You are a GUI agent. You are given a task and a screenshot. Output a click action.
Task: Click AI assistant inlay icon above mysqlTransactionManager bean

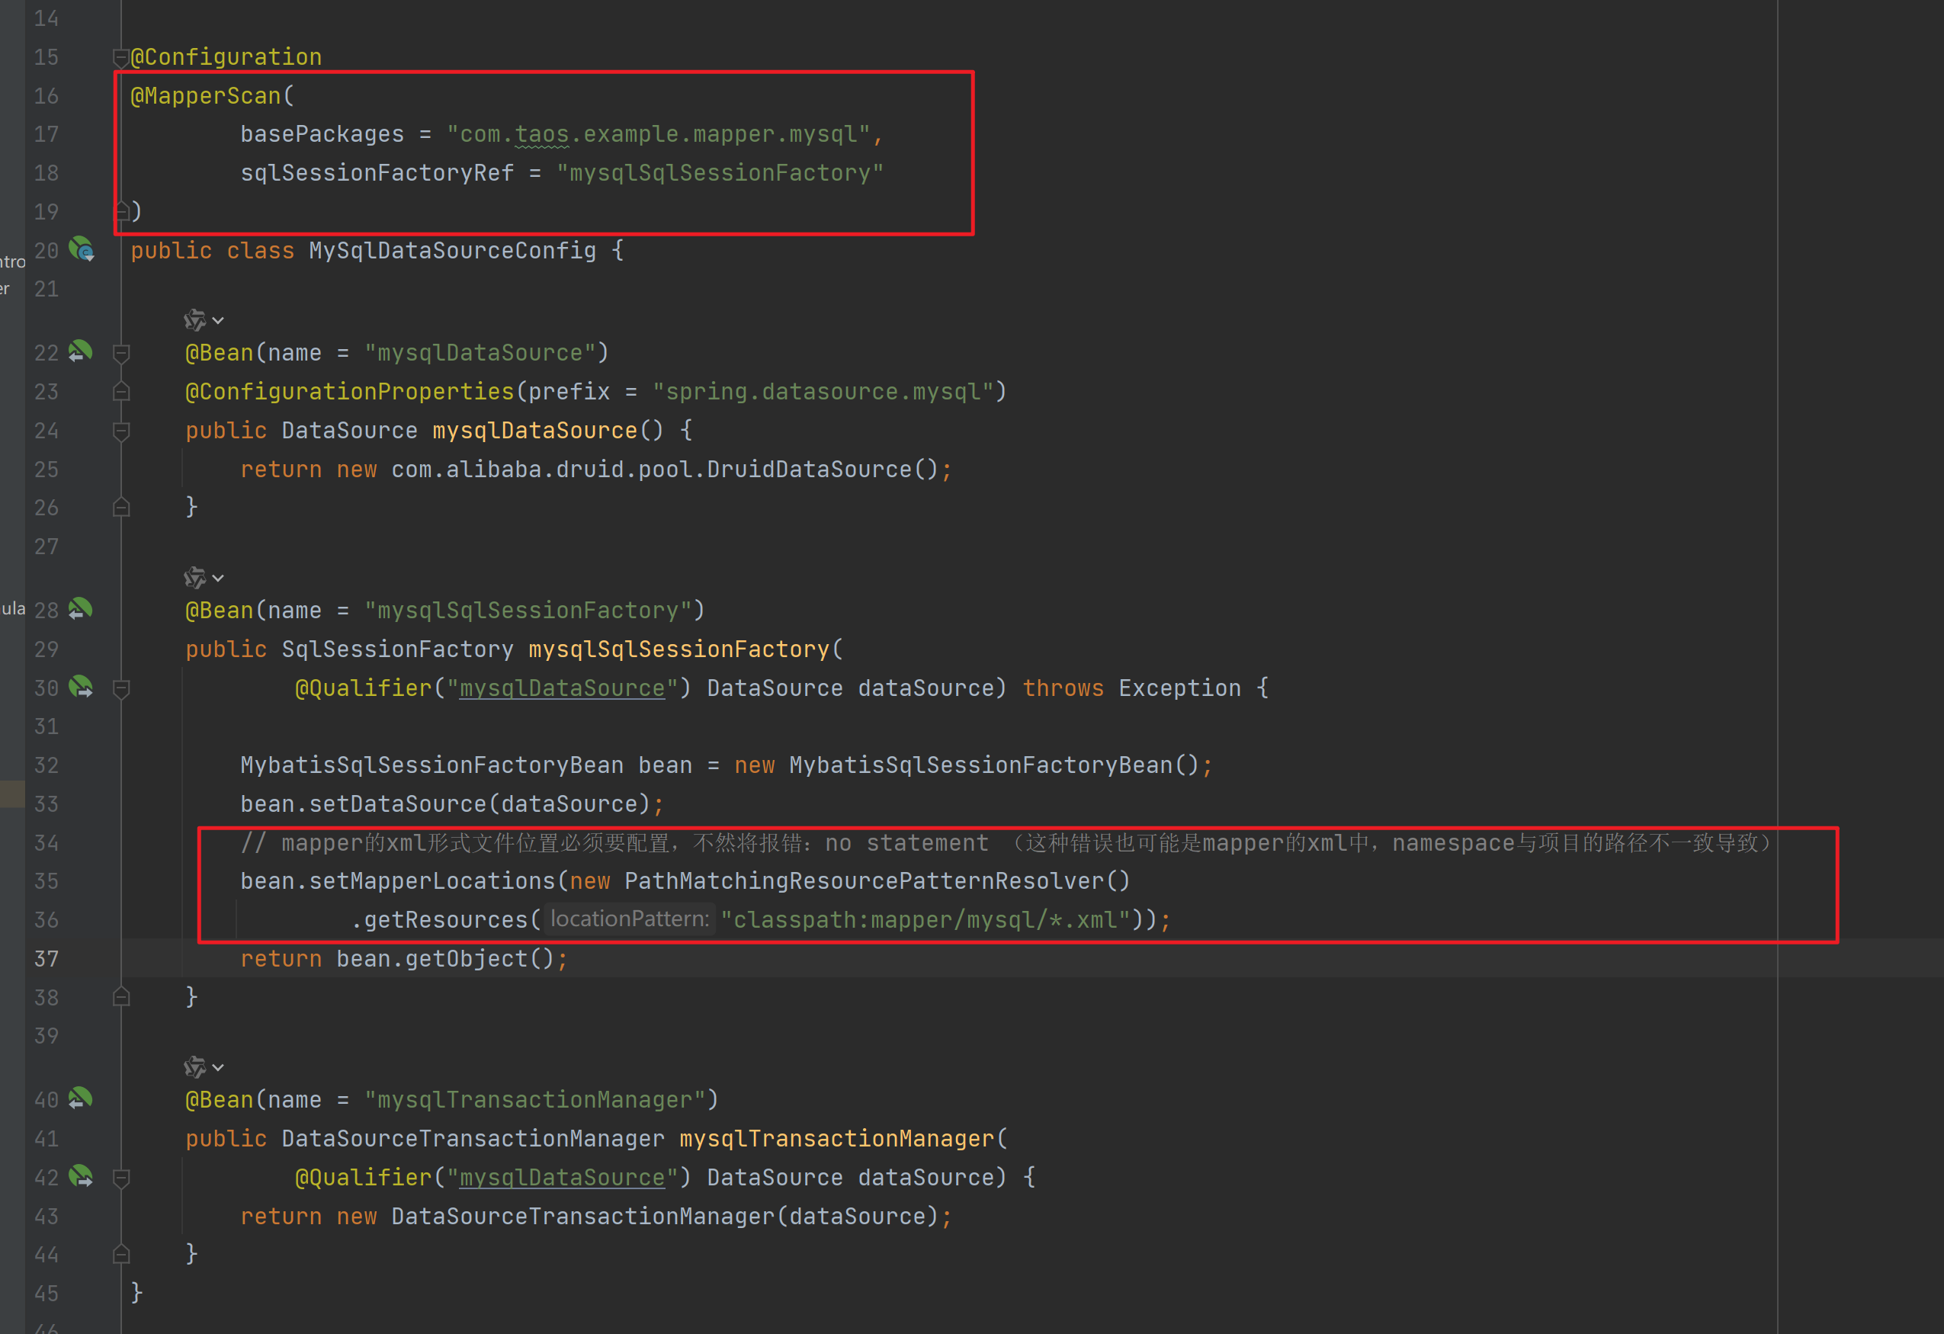(194, 1067)
